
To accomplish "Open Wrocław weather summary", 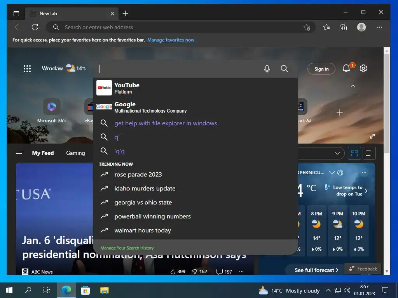I will pyautogui.click(x=64, y=68).
